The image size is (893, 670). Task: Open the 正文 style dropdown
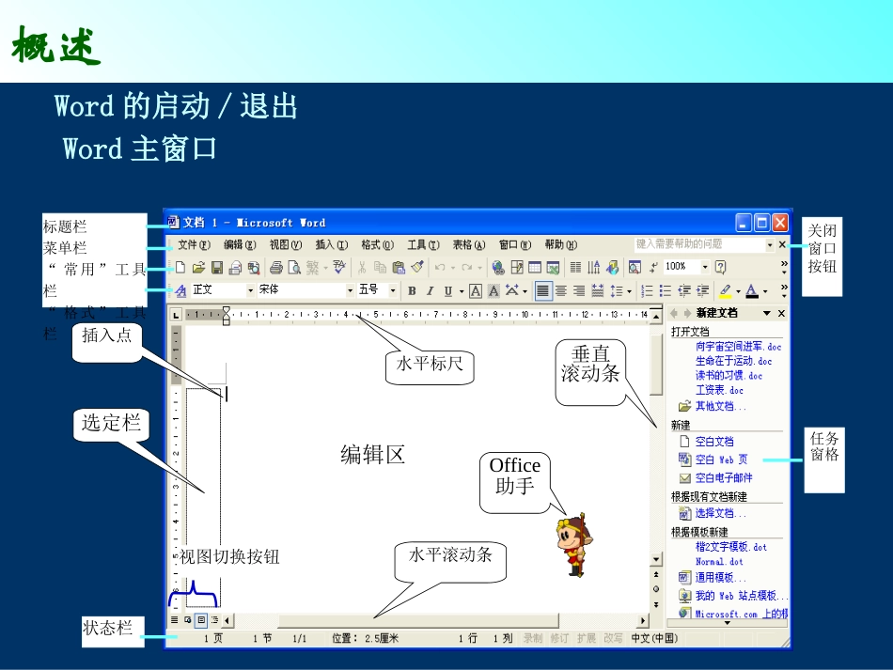pos(250,290)
